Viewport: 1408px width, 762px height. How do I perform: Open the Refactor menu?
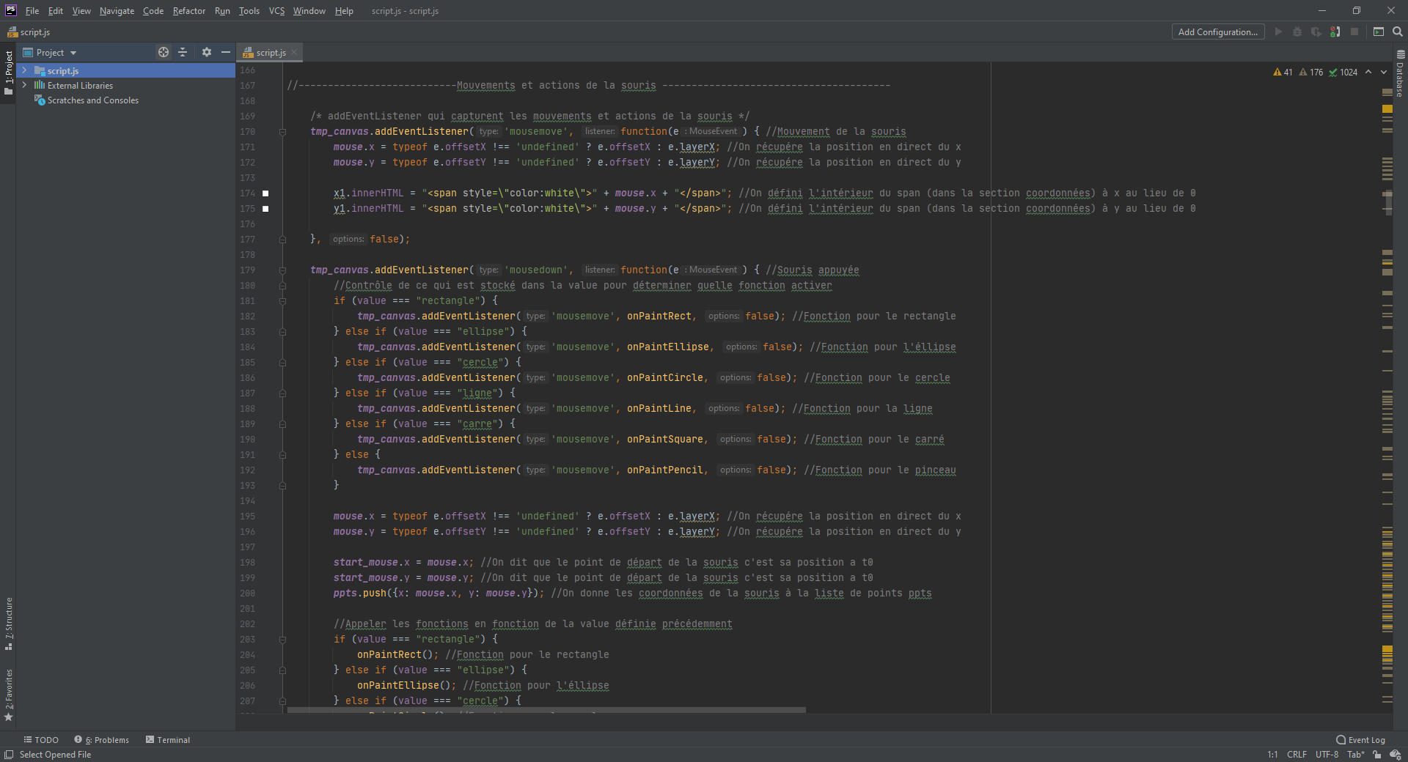pyautogui.click(x=188, y=11)
